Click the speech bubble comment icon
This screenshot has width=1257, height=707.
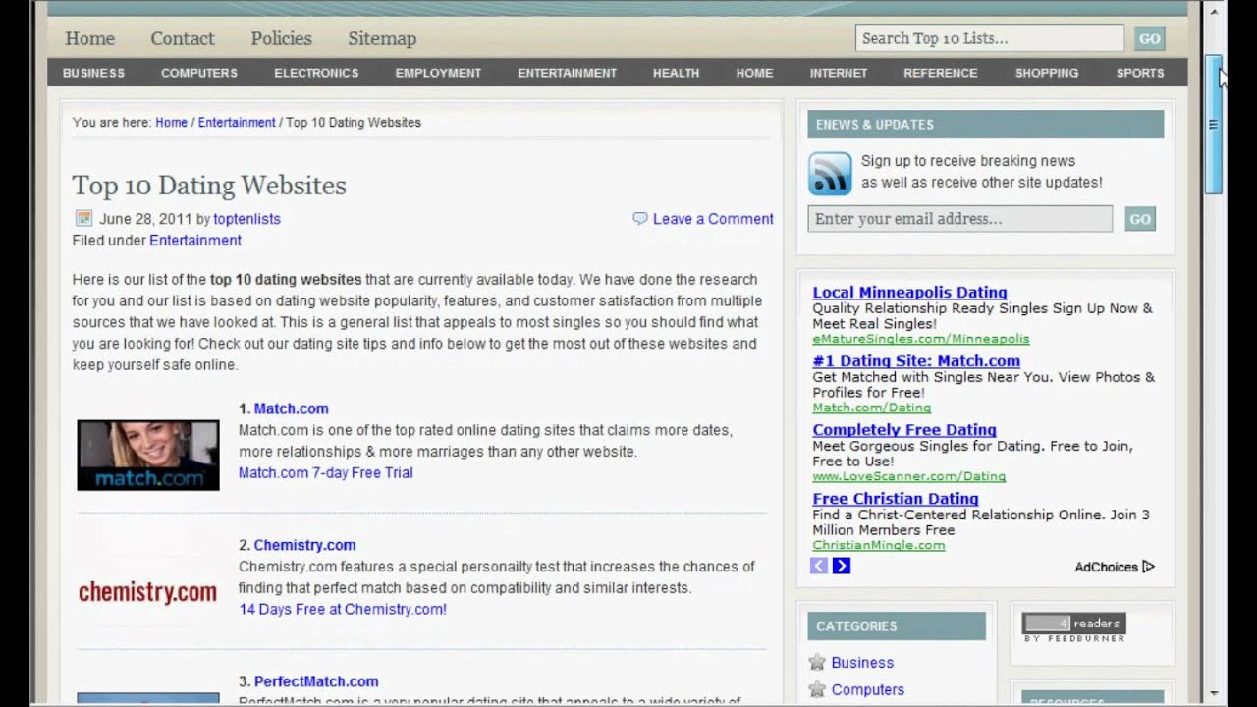(640, 218)
